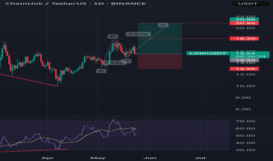Image resolution: width=273 pixels, height=161 pixels.
Task: Click the LINKUSDT symbol price label
Action: point(208,53)
